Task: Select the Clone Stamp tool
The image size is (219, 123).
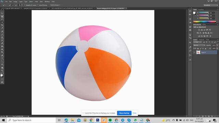Action: [2, 37]
